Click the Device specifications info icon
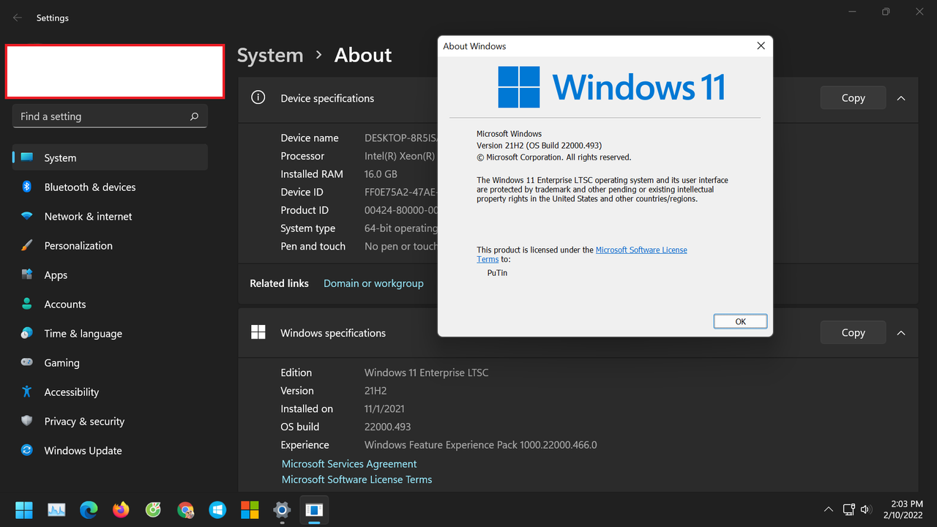The image size is (937, 527). (258, 98)
